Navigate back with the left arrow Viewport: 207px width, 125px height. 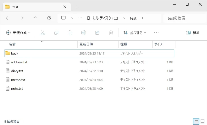tap(8, 18)
